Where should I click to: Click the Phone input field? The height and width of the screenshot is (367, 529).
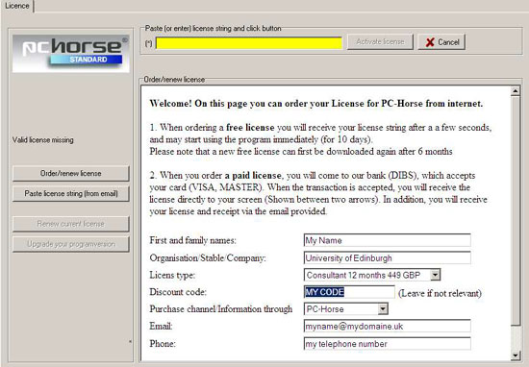coord(387,344)
